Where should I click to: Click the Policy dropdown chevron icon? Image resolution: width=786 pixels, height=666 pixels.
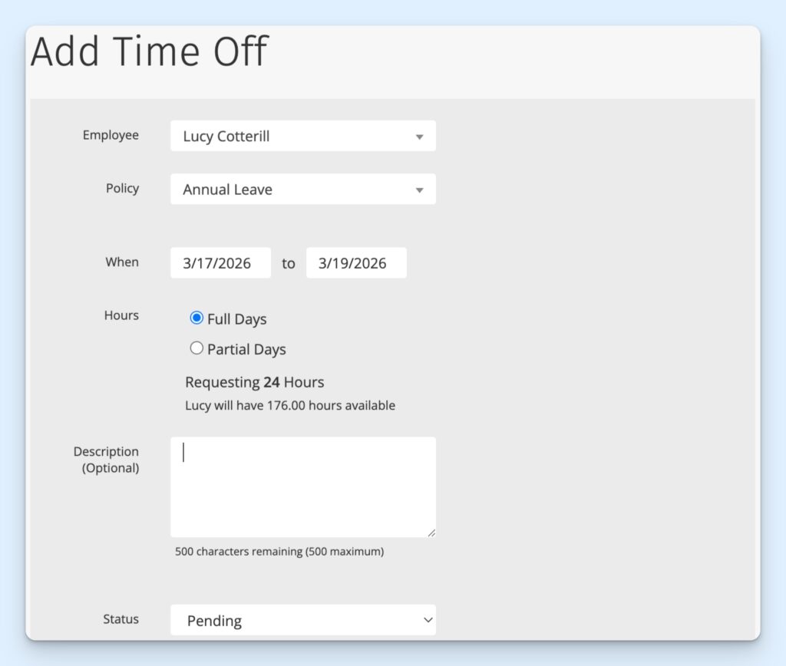(419, 189)
